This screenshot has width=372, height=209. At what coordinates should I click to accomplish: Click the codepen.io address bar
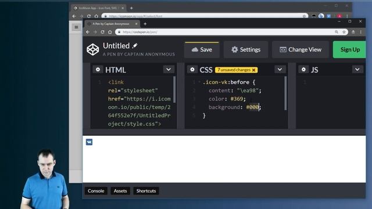pos(231,32)
